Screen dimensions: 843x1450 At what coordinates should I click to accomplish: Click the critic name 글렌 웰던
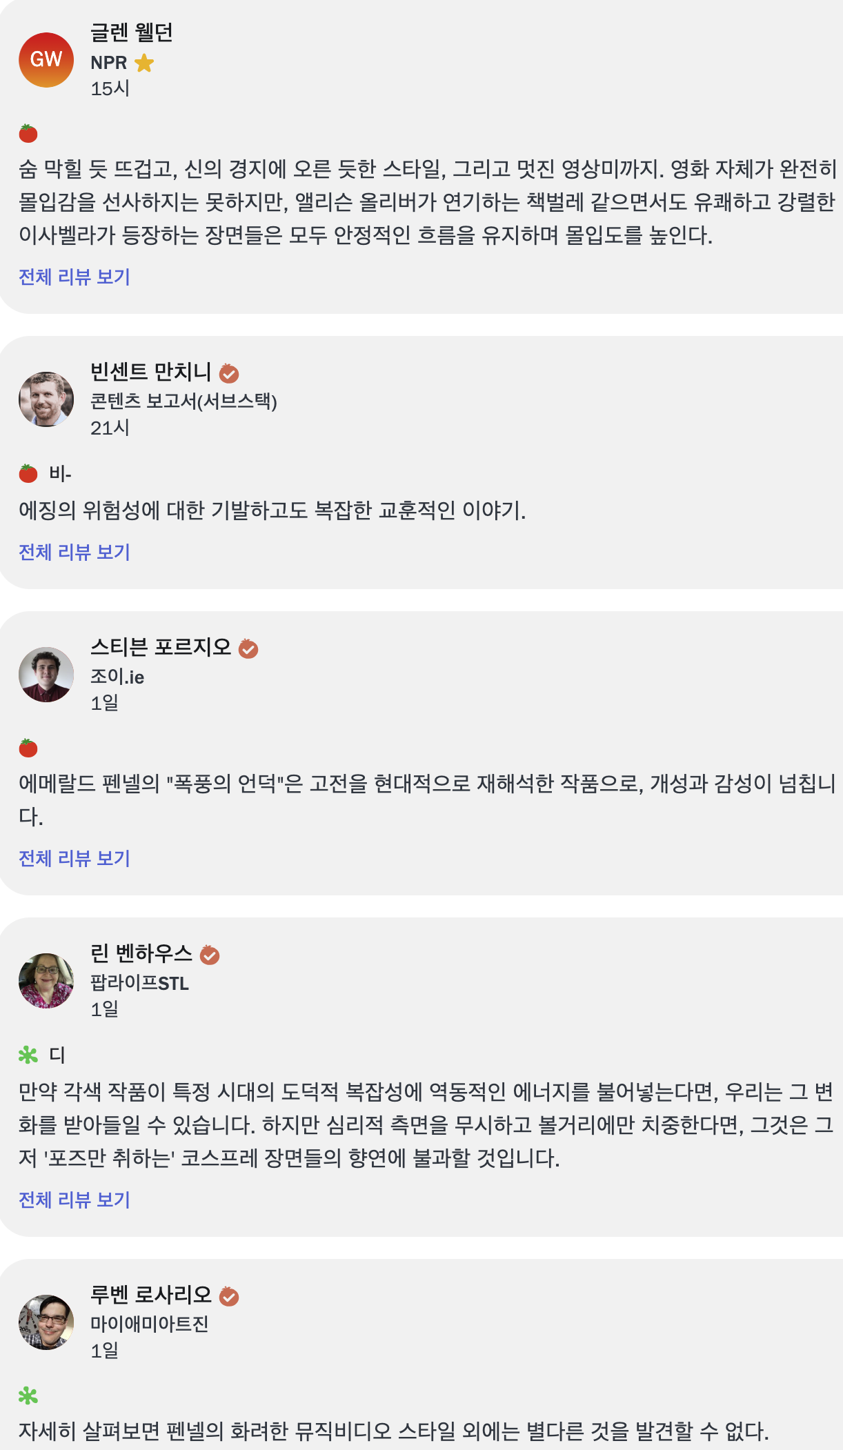pos(132,32)
